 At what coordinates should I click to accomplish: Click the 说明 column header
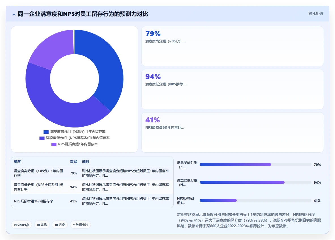pos(85,161)
